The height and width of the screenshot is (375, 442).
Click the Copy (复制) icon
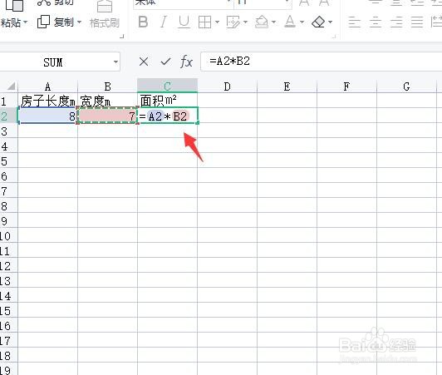click(x=43, y=22)
